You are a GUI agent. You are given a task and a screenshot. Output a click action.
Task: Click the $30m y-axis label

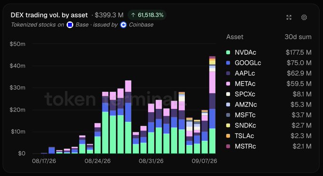click(18, 88)
